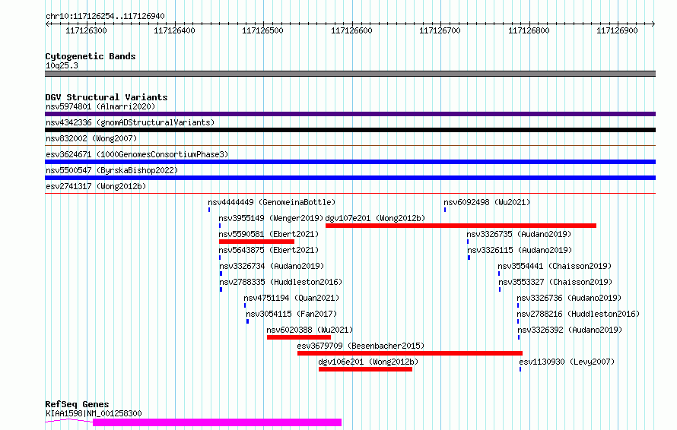Select the gray 10q25.3 band bar
This screenshot has width=677, height=430.
click(350, 74)
